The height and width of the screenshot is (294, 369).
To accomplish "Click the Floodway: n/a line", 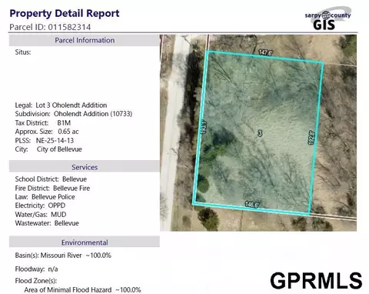I will tap(36, 269).
